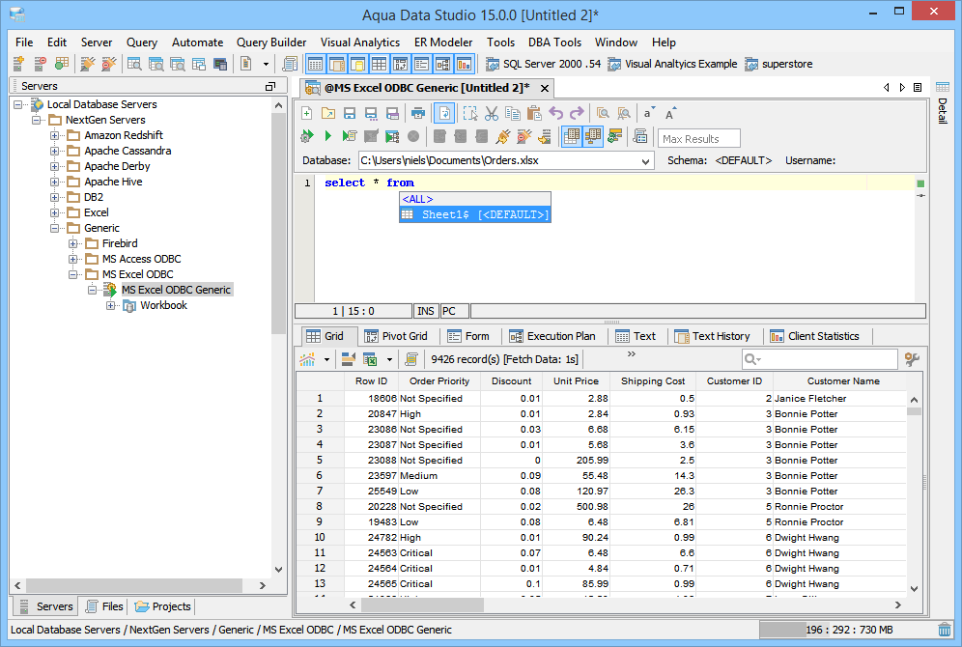This screenshot has height=647, width=962.
Task: Click the trash can icon in the status bar
Action: [x=945, y=630]
